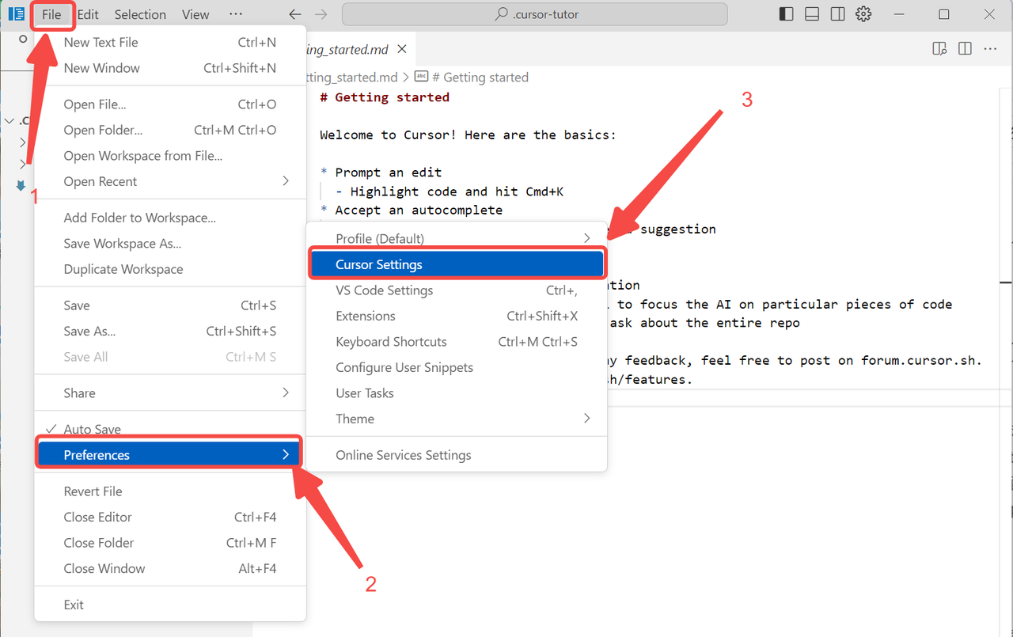1013x637 pixels.
Task: Go back with the left arrow
Action: click(295, 14)
